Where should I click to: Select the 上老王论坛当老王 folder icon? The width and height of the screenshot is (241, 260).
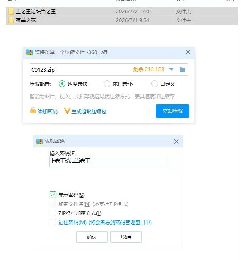(x=11, y=12)
